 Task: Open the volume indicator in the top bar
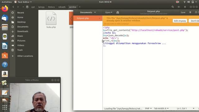tap(189, 2)
